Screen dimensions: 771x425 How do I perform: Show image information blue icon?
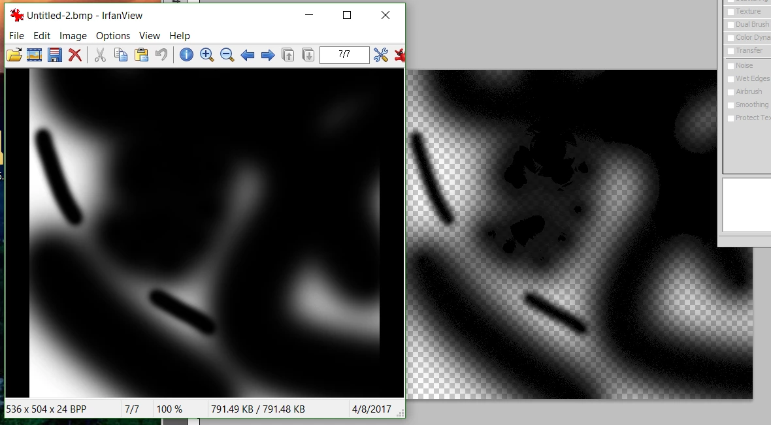point(186,55)
